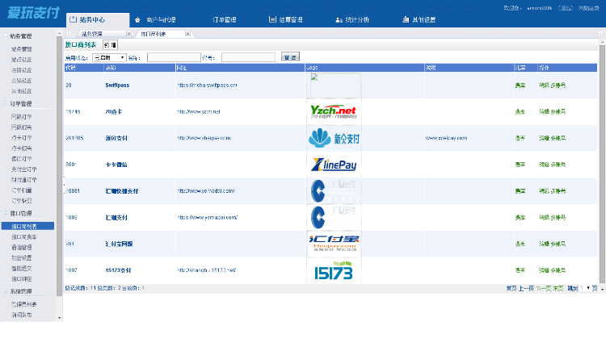Open the 站务中心 top navigation tab
The height and width of the screenshot is (351, 606).
coord(98,19)
